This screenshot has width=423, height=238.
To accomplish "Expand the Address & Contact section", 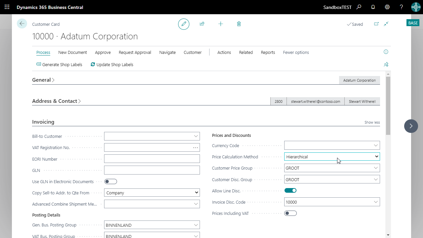I will [57, 101].
